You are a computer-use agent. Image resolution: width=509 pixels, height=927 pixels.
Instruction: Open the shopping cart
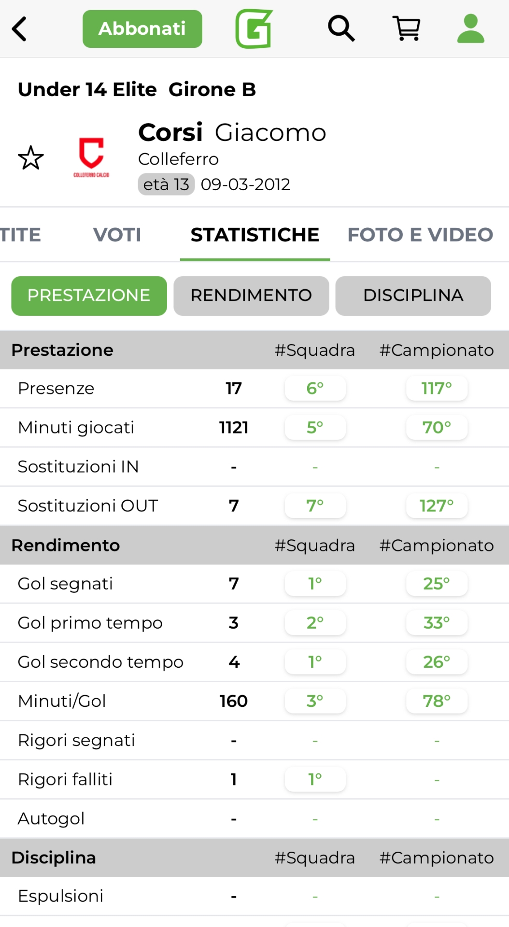(407, 28)
